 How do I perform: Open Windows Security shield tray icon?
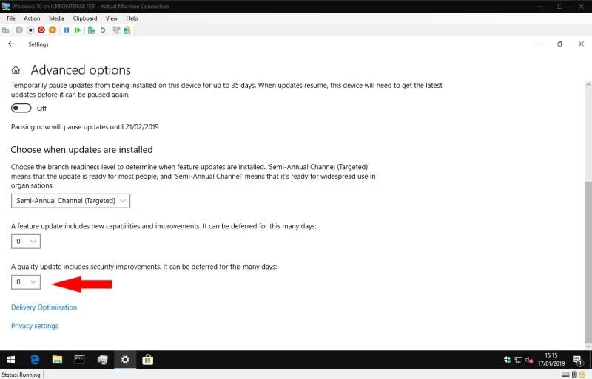tap(507, 360)
